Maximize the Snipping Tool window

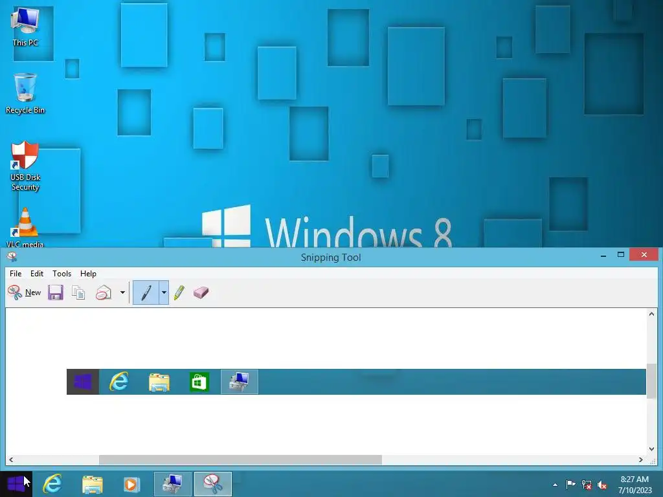[621, 255]
